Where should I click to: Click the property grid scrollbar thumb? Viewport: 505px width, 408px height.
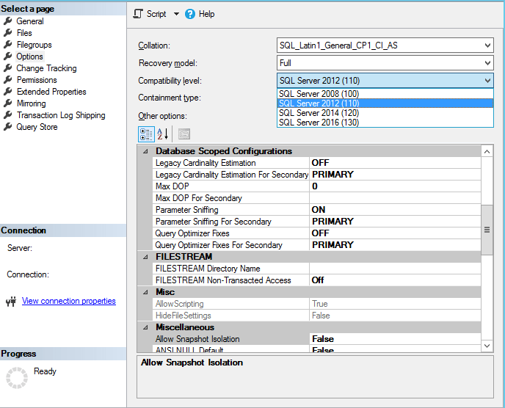[487, 230]
